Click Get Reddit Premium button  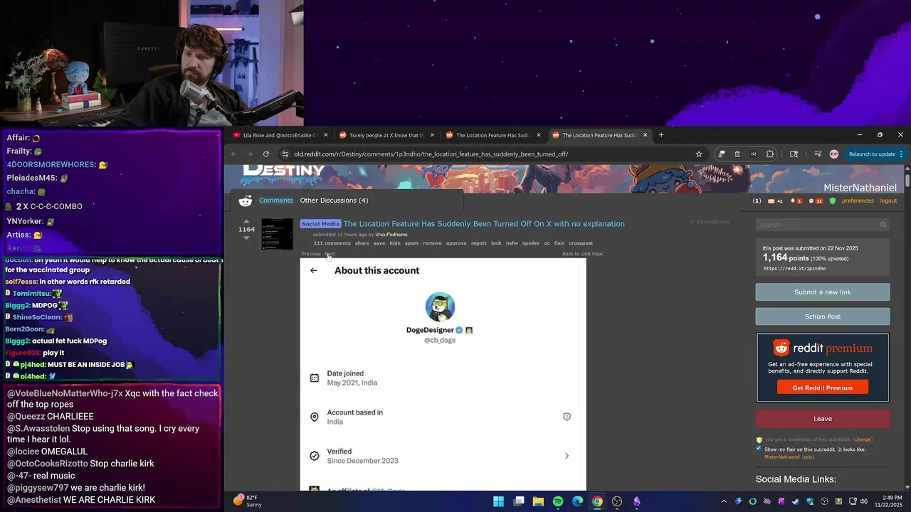(823, 388)
